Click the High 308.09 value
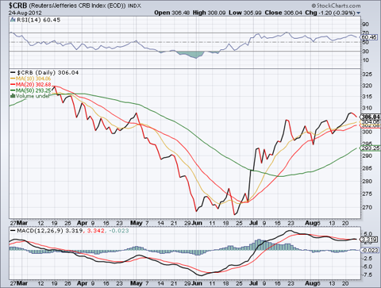The height and width of the screenshot is (288, 381). (209, 13)
